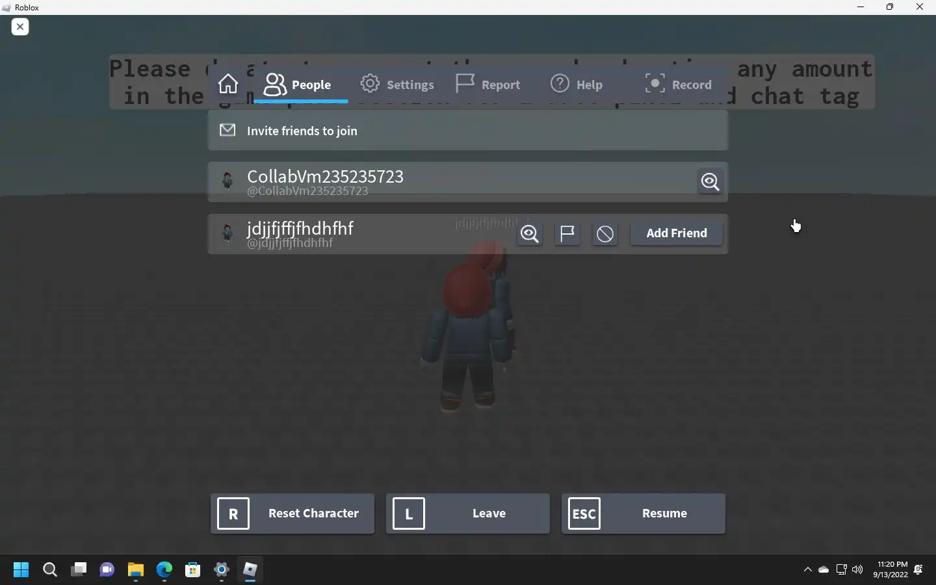Open Task View on taskbar
This screenshot has height=585, width=936.
pyautogui.click(x=79, y=570)
